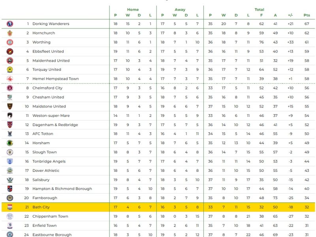Select the Dagenham & Redbridge team name
The height and width of the screenshot is (237, 316).
[x=55, y=125]
